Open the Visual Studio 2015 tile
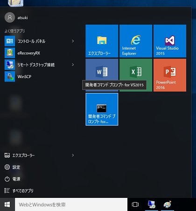The height and width of the screenshot is (211, 196). tap(170, 41)
